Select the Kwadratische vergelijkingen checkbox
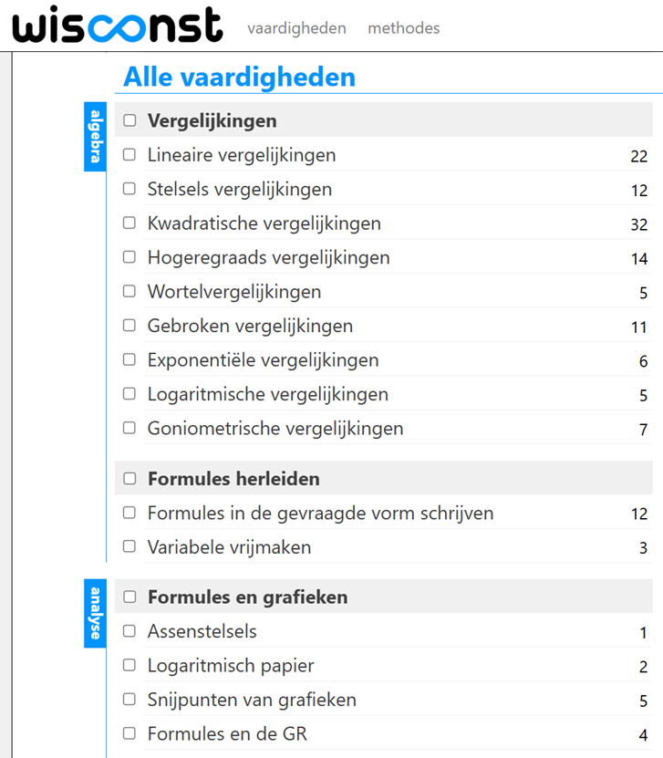This screenshot has width=663, height=758. [129, 223]
